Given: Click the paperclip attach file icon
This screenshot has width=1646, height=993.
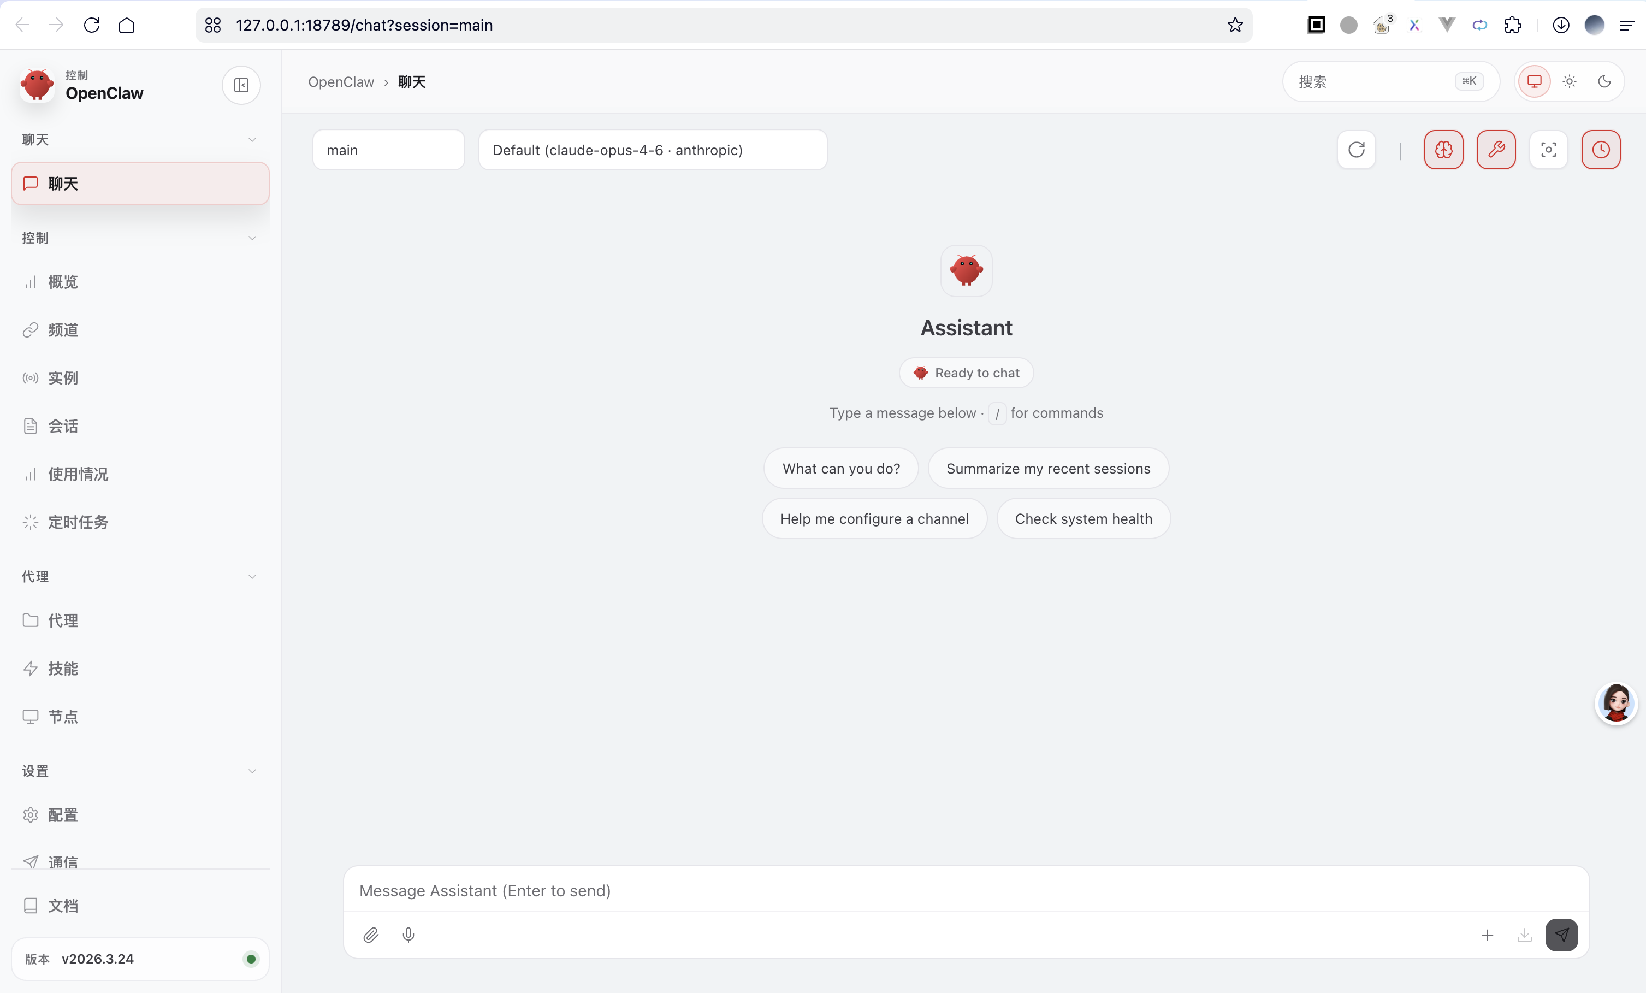Looking at the screenshot, I should tap(371, 935).
